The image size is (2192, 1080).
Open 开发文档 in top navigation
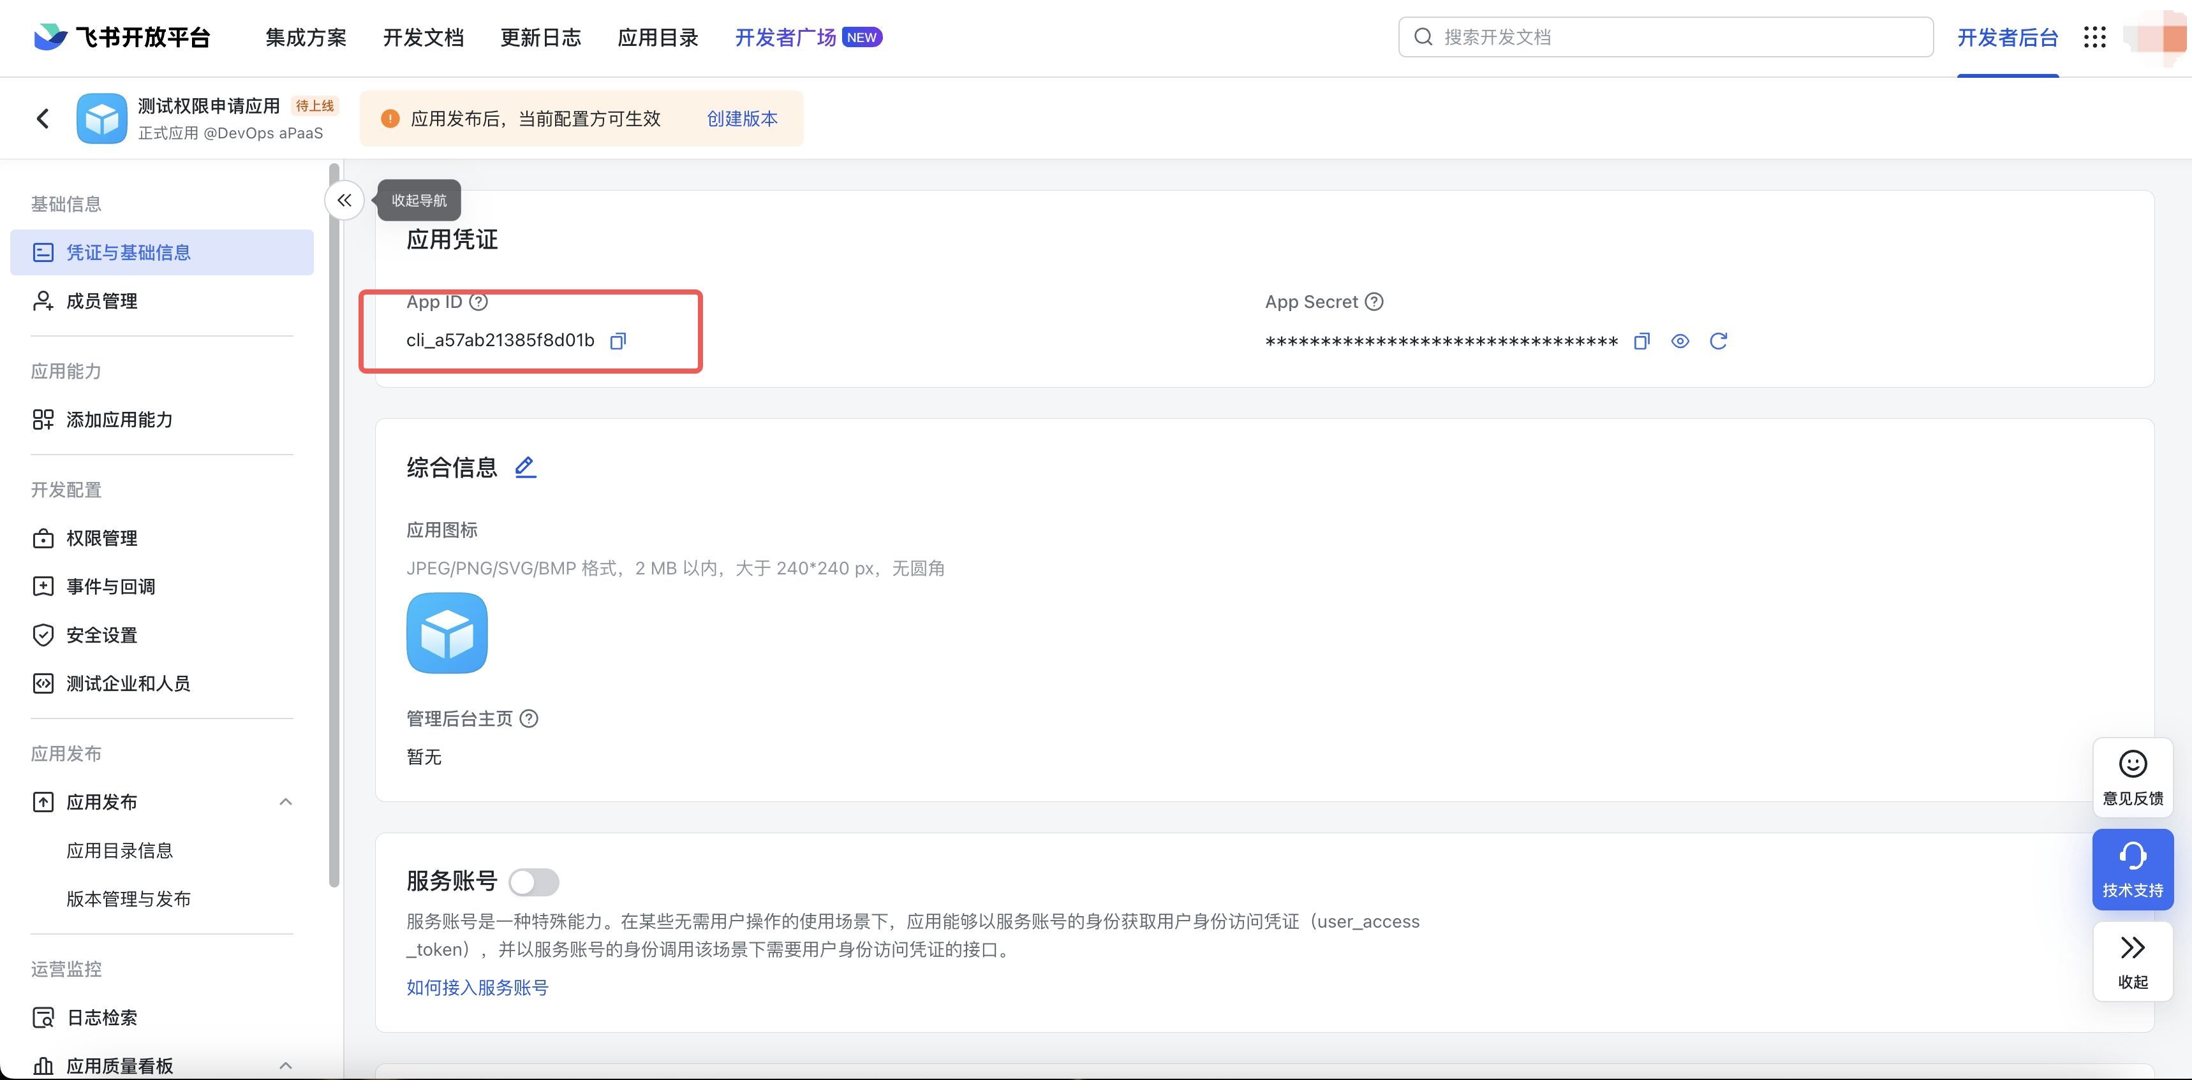point(424,38)
